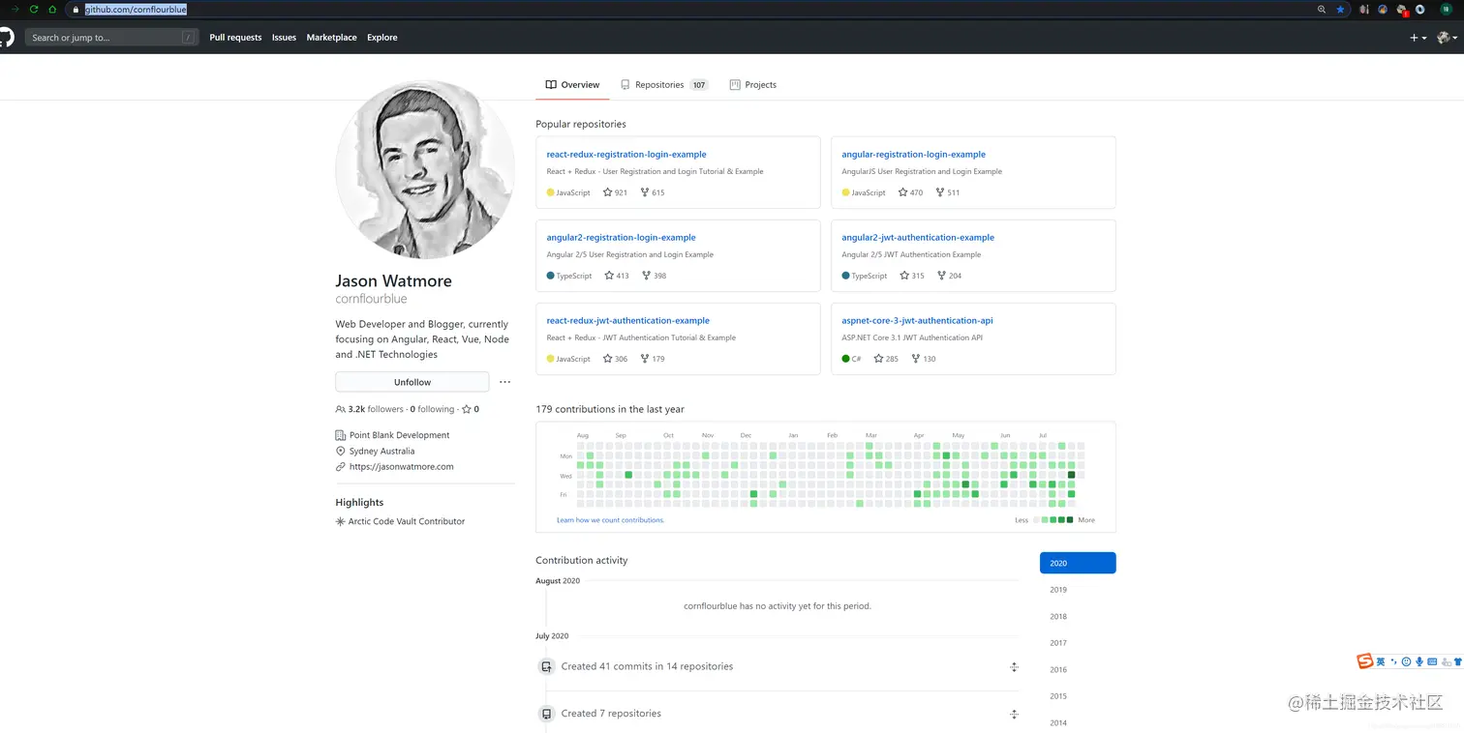Image resolution: width=1464 pixels, height=733 pixels.
Task: Open Issues in top nav
Action: click(x=284, y=38)
